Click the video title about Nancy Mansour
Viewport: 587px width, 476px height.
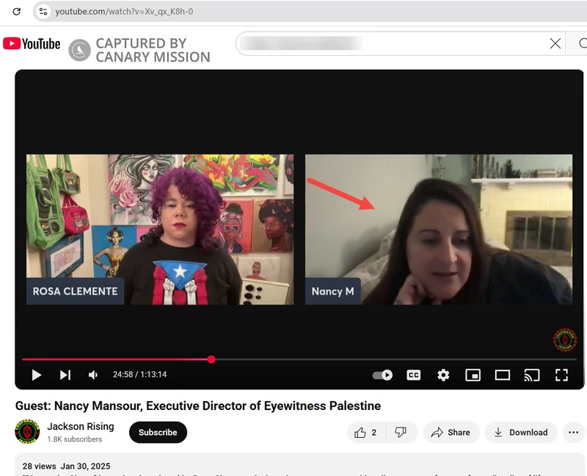(198, 406)
